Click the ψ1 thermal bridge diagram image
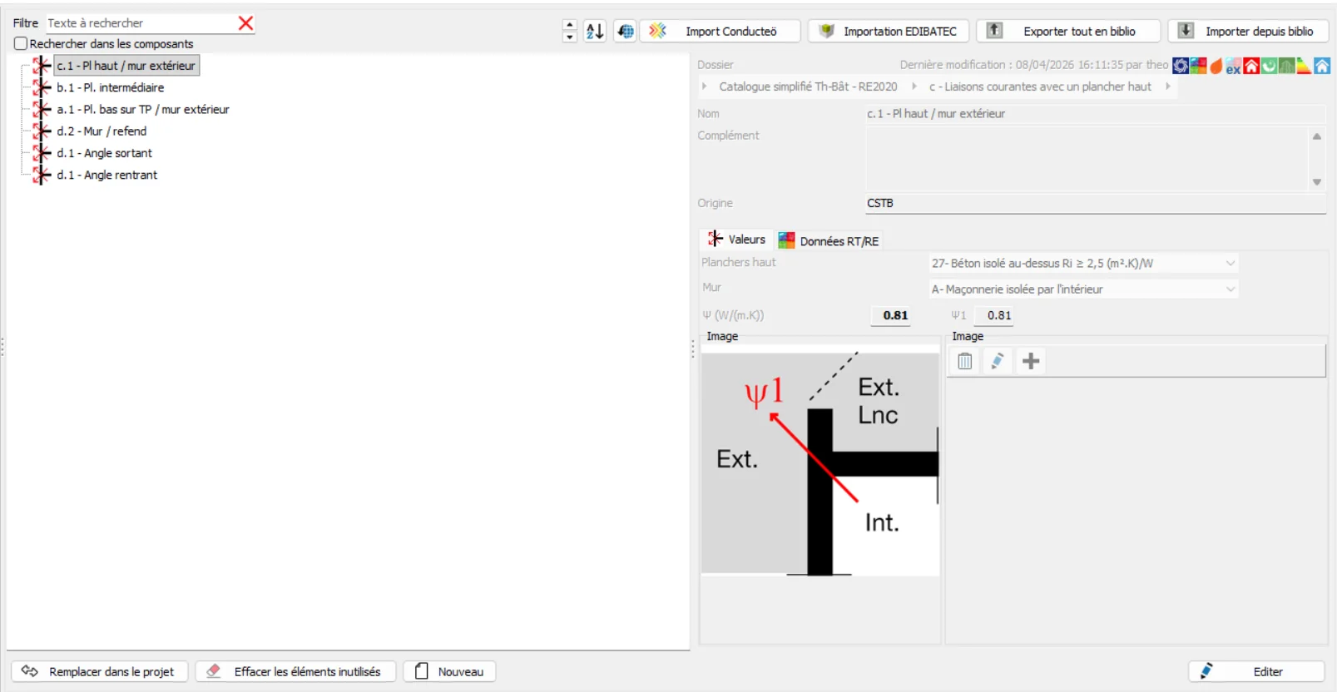1337x692 pixels. click(820, 461)
